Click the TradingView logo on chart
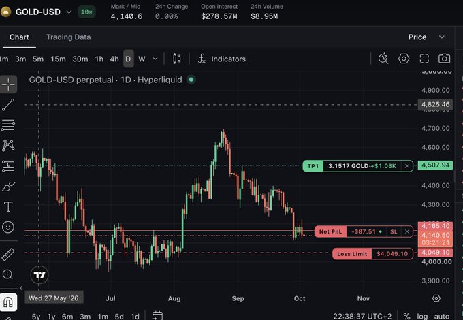The height and width of the screenshot is (320, 463). (x=39, y=275)
